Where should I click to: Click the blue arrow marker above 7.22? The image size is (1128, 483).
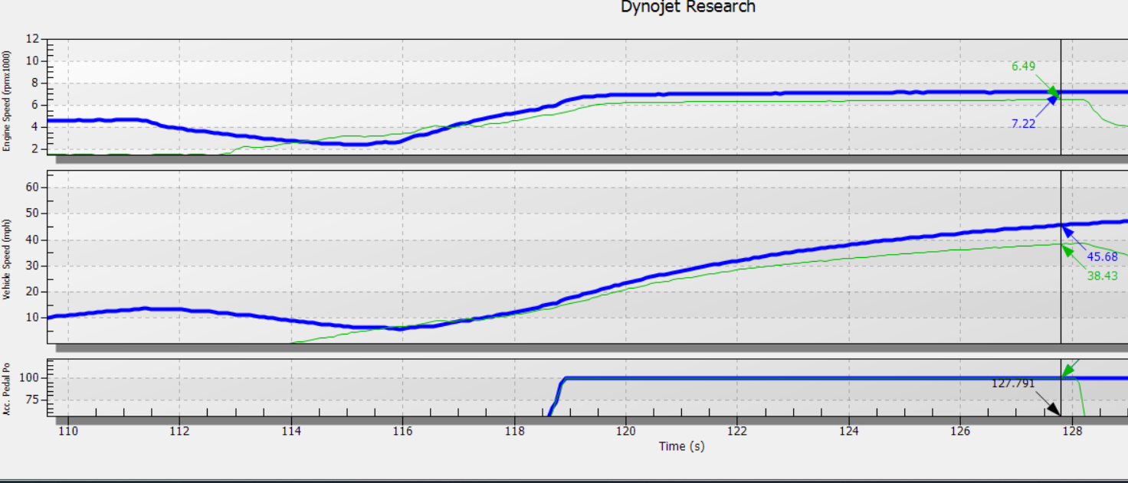click(x=1054, y=100)
